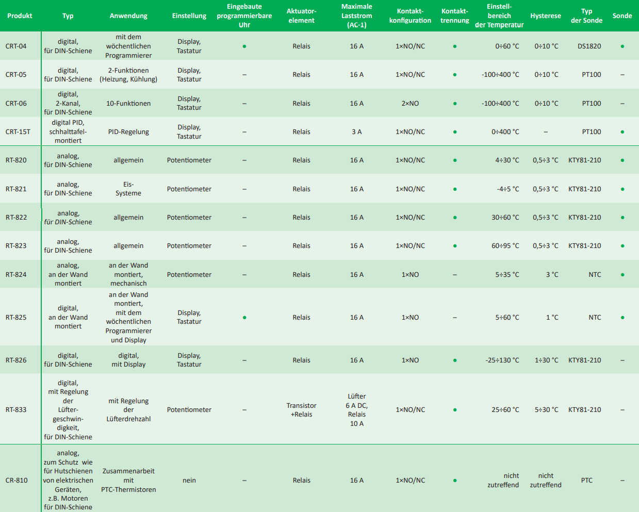
Task: Click the 0÷400 °C temperature range
Action: [505, 132]
